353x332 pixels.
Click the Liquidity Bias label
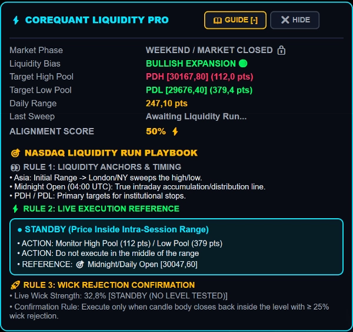(35, 64)
